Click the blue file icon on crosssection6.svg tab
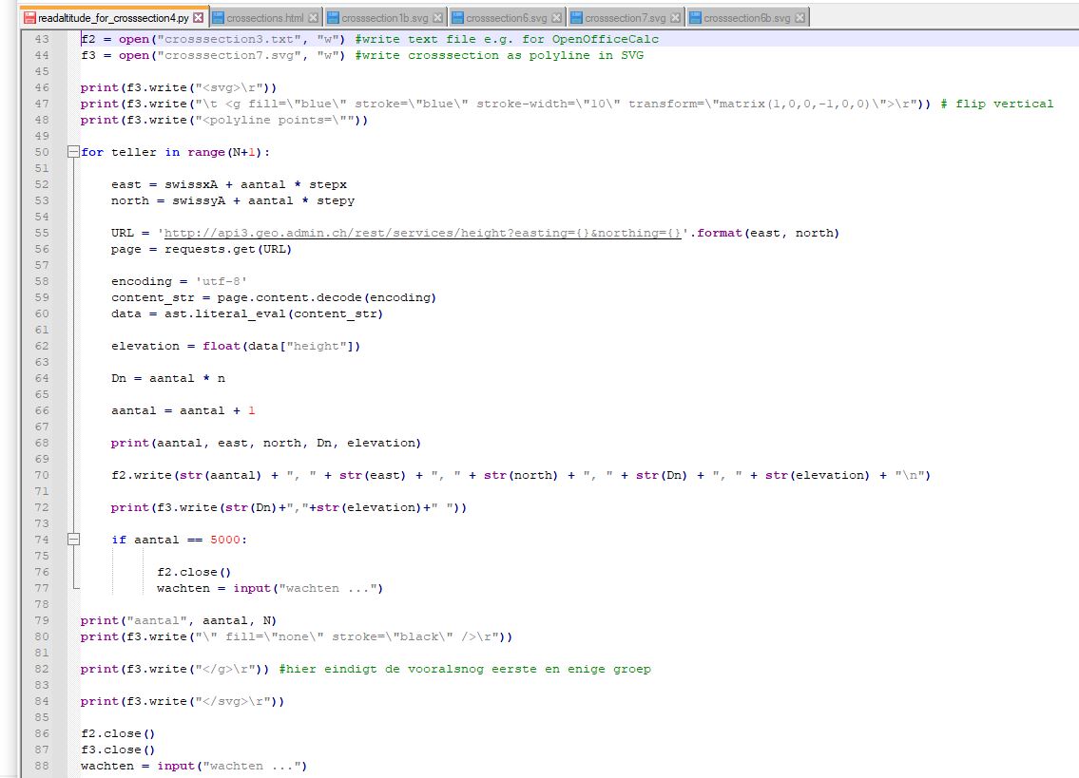 tap(458, 18)
